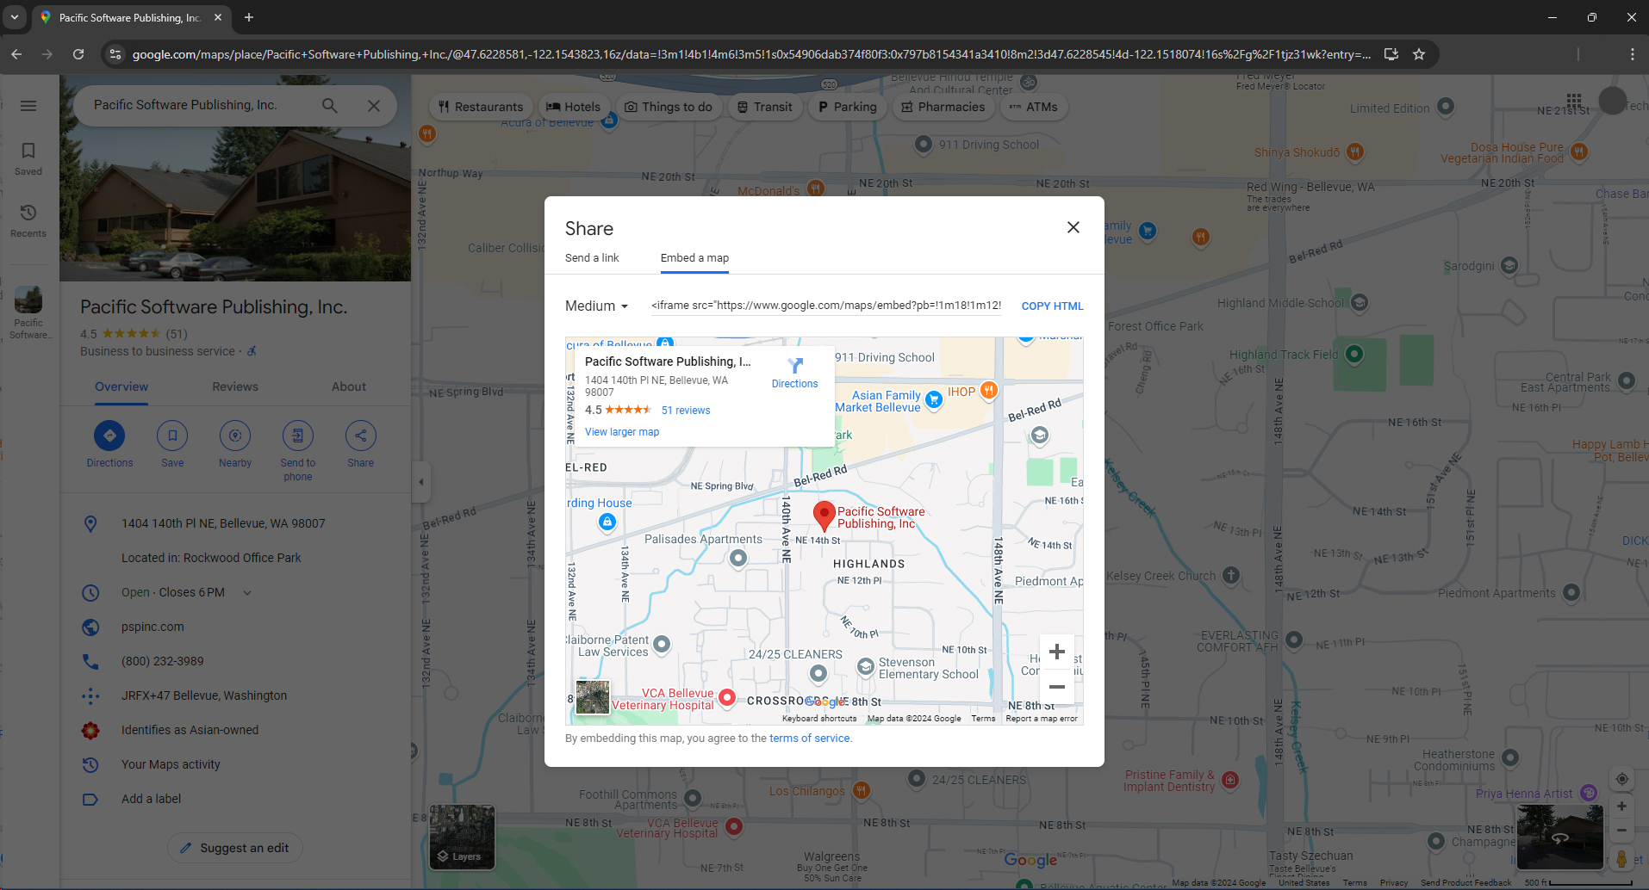Close the Share dialog

[1073, 227]
